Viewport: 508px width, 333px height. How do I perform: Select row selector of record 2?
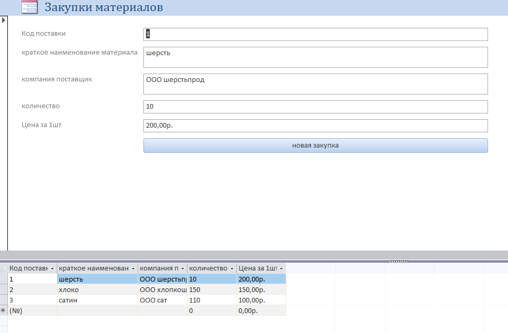(4, 289)
